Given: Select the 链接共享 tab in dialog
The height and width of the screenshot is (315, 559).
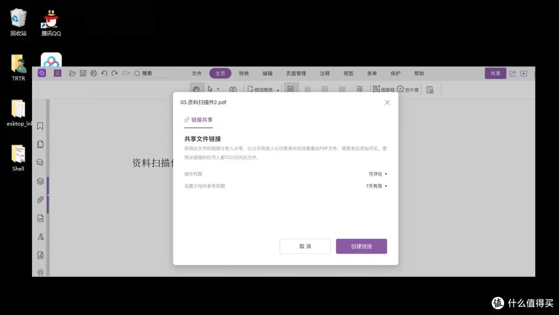Looking at the screenshot, I should point(199,120).
